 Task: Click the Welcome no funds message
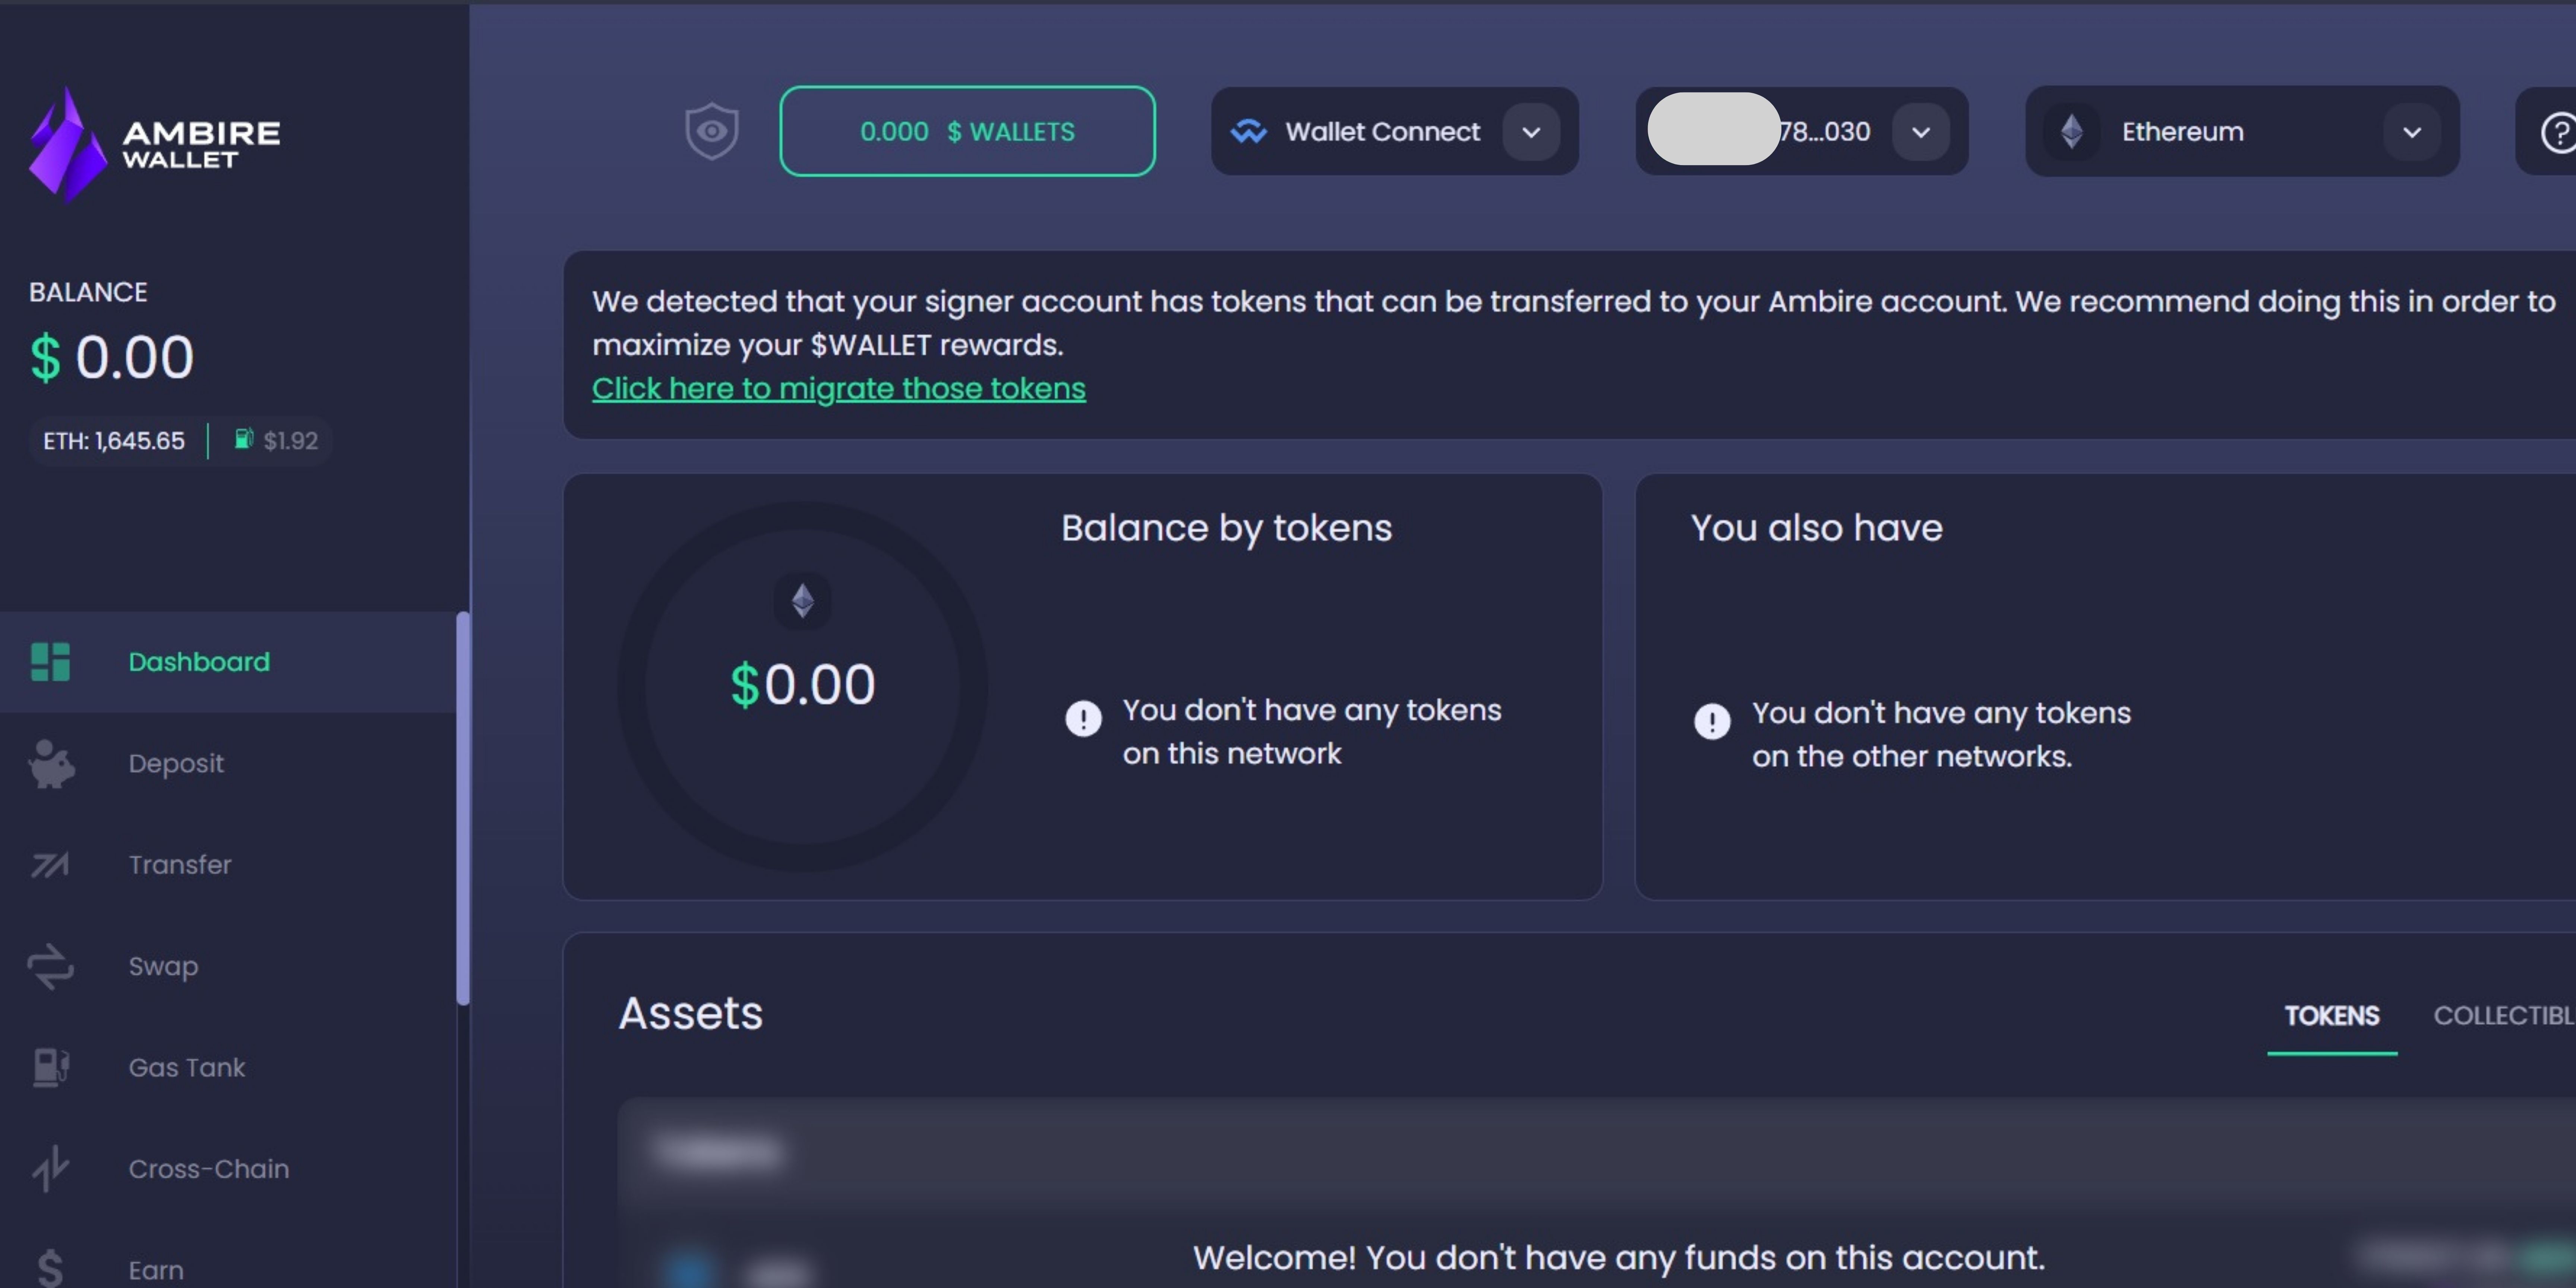click(x=1619, y=1258)
